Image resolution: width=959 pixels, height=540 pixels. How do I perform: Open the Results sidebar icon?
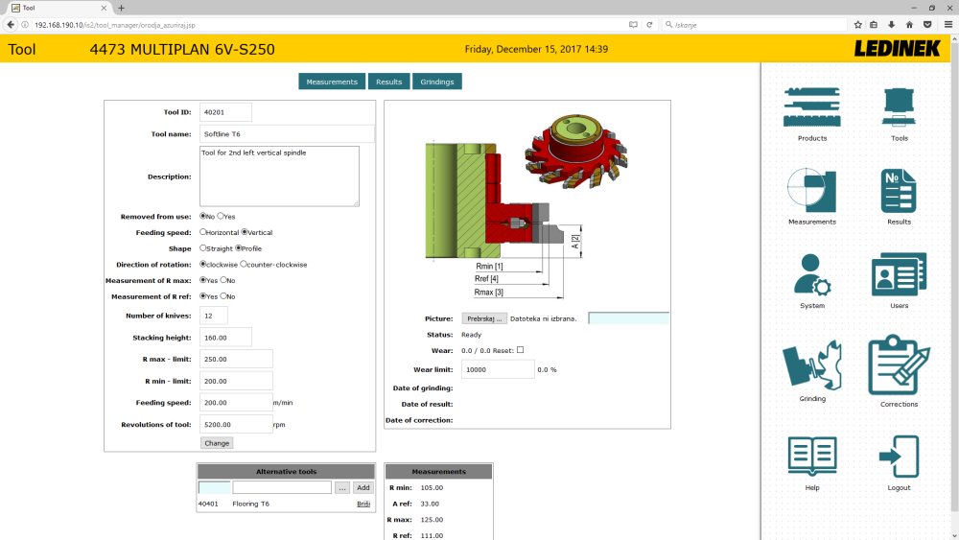[x=899, y=190]
